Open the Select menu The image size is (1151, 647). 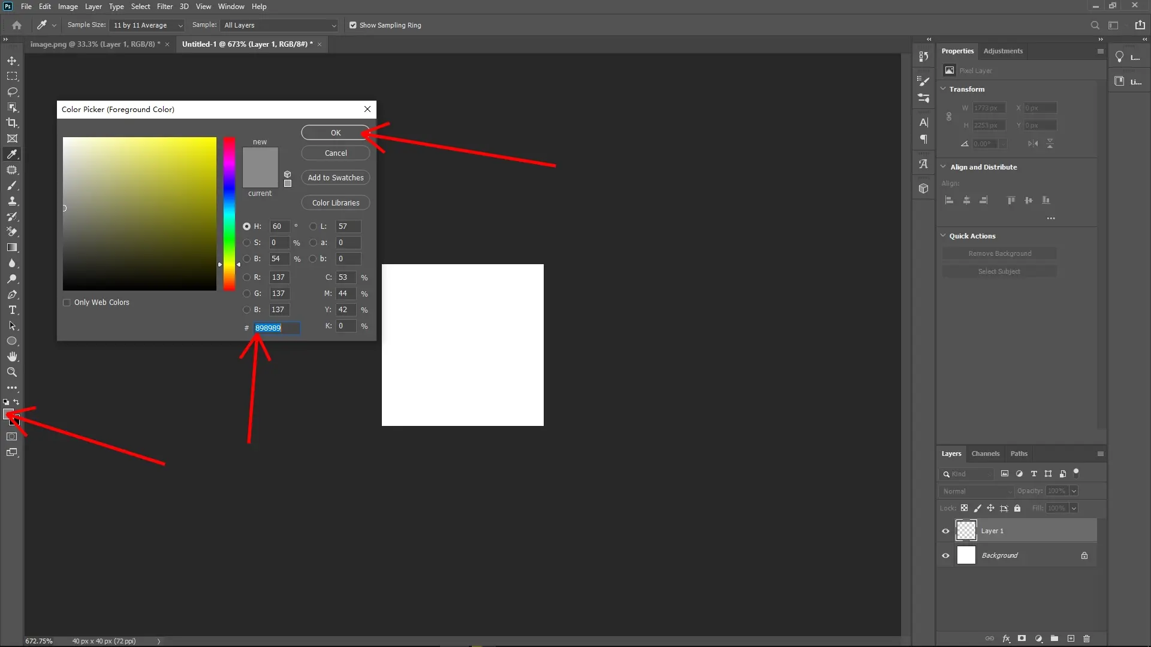[140, 7]
